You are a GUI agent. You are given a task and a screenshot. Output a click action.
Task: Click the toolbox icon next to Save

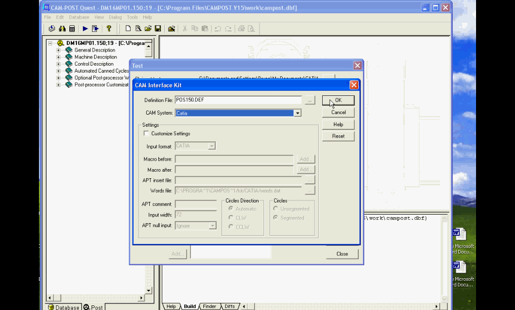[x=171, y=28]
